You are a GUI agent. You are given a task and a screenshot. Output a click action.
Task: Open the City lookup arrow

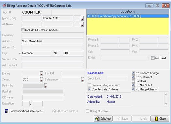click(x=20, y=53)
